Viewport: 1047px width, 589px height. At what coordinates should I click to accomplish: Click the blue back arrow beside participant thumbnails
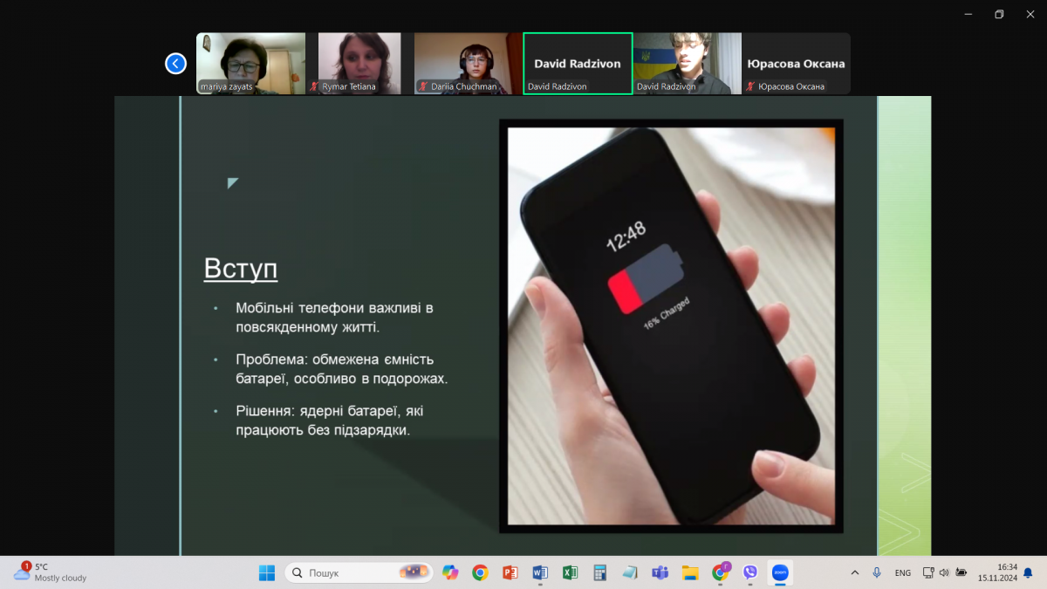176,64
